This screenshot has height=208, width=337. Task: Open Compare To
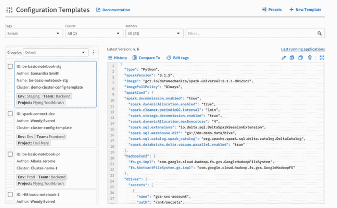point(146,58)
